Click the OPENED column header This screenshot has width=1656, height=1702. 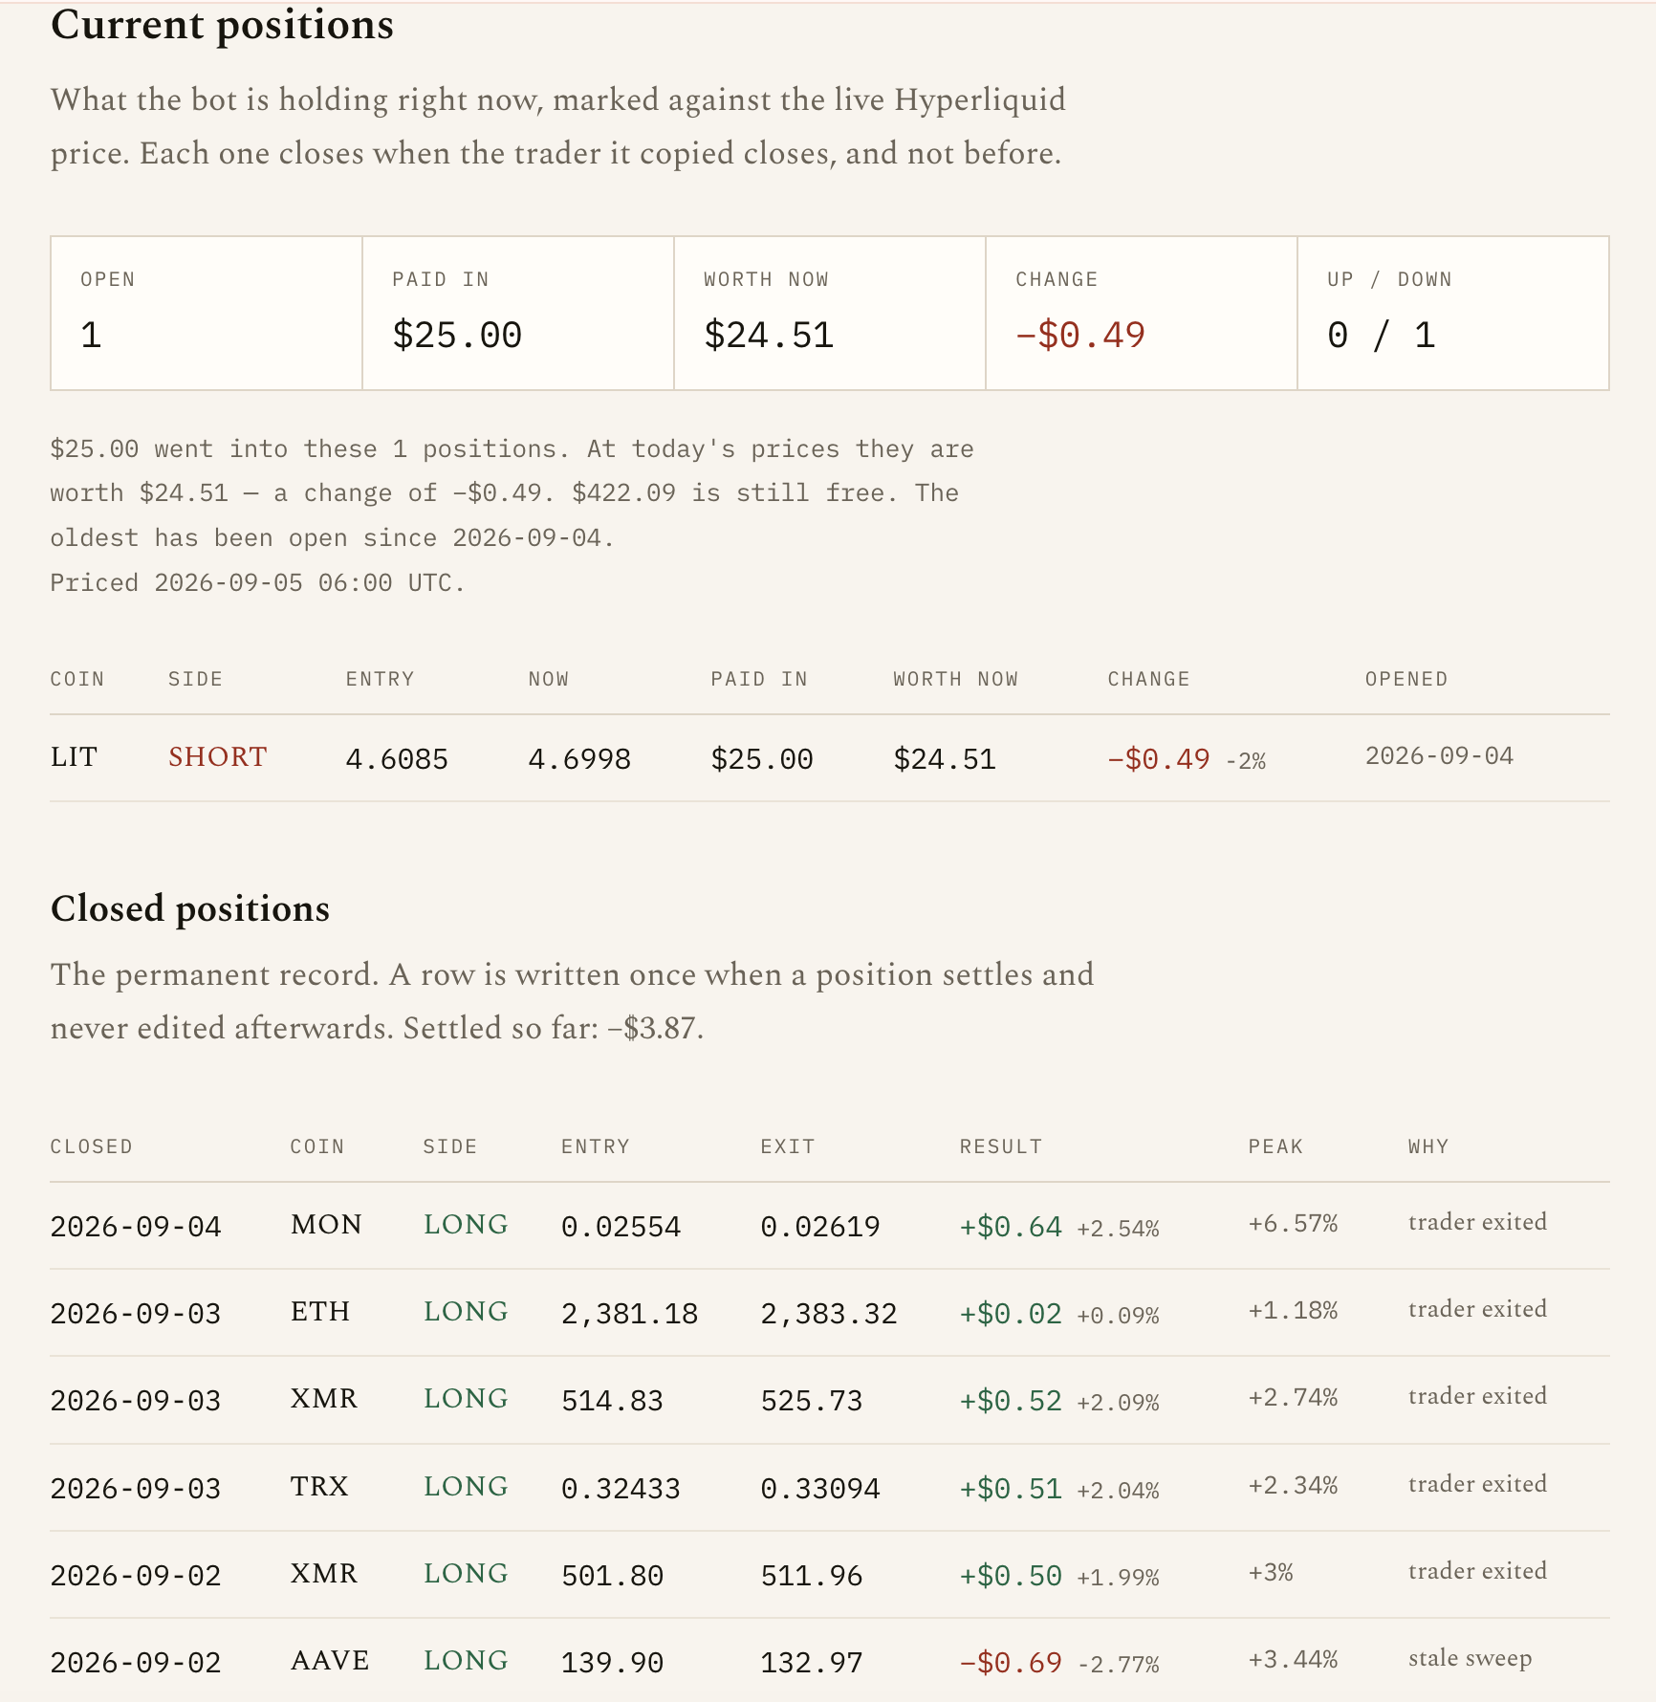pyautogui.click(x=1406, y=679)
